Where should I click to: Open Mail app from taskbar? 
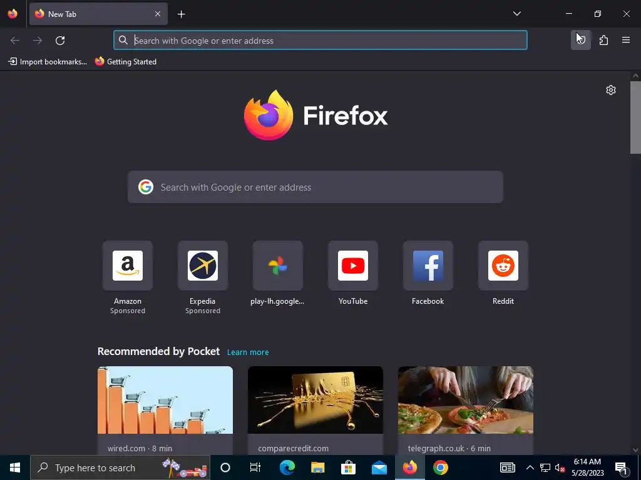(x=379, y=467)
